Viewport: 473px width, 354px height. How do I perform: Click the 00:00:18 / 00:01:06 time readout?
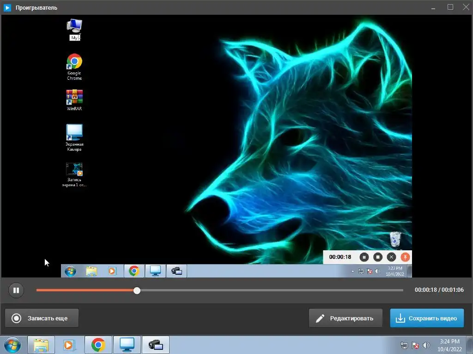tap(439, 290)
